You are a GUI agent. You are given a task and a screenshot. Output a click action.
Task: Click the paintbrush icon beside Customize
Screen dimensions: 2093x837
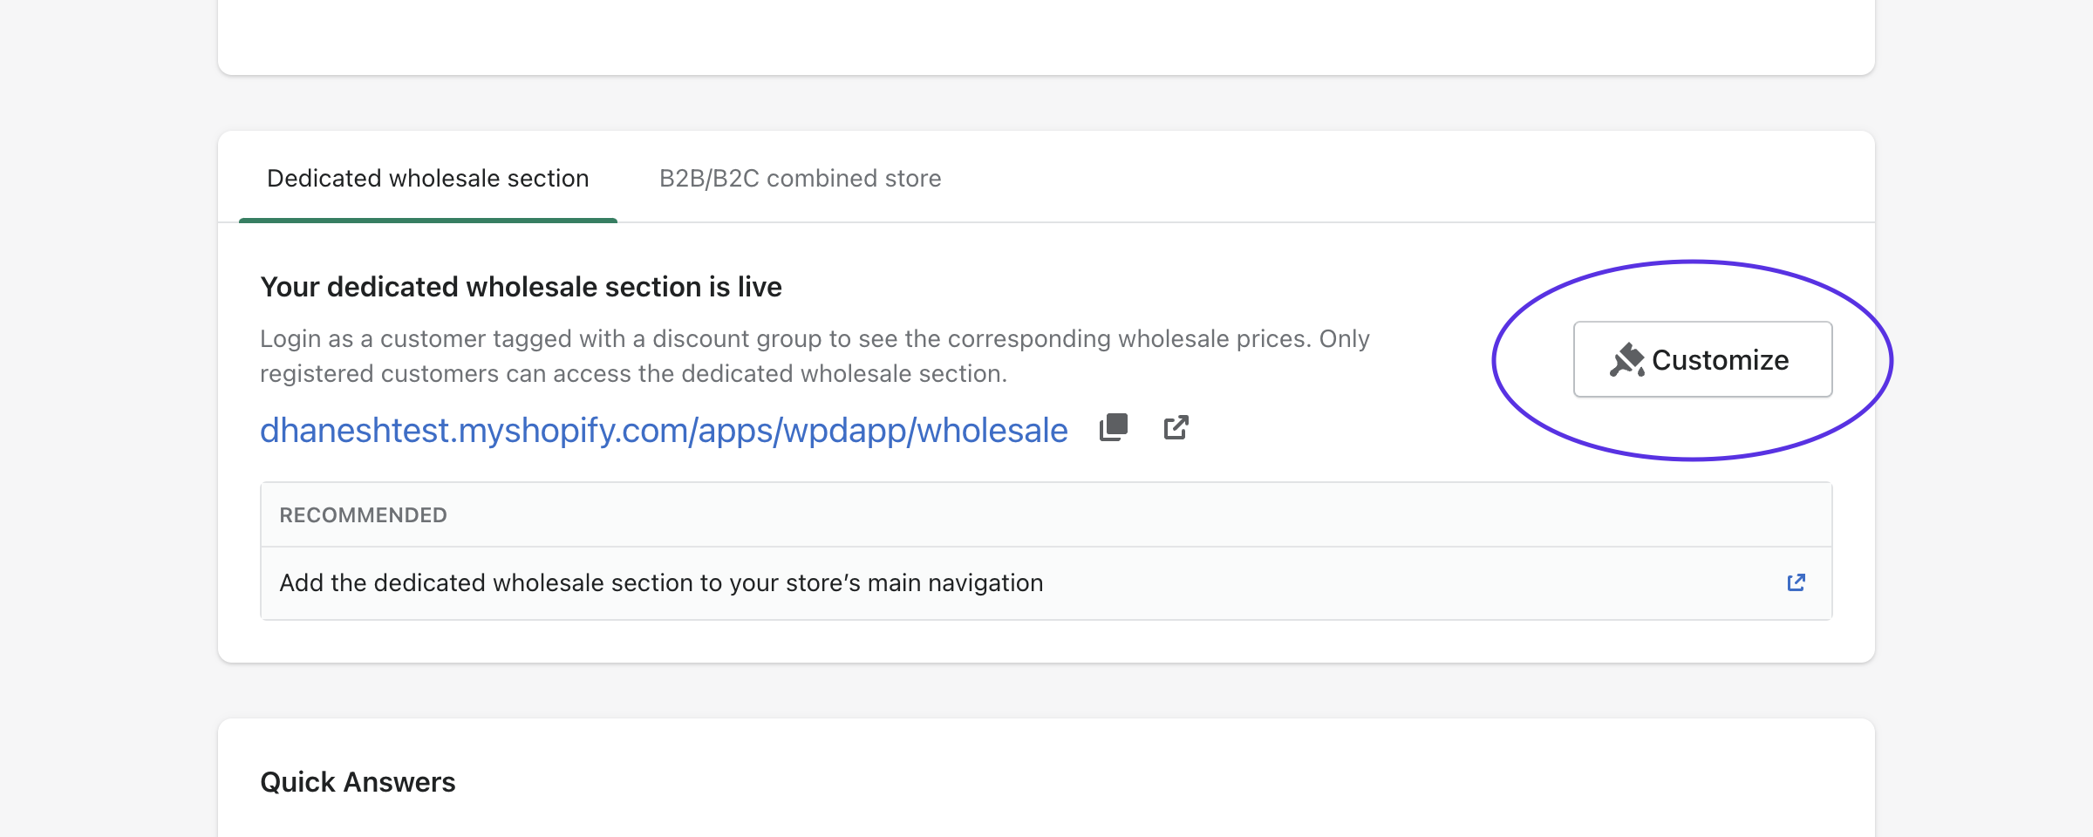pos(1626,360)
